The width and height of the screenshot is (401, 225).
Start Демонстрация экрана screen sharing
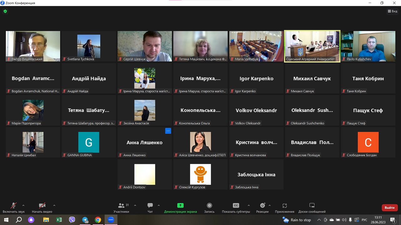tap(180, 206)
